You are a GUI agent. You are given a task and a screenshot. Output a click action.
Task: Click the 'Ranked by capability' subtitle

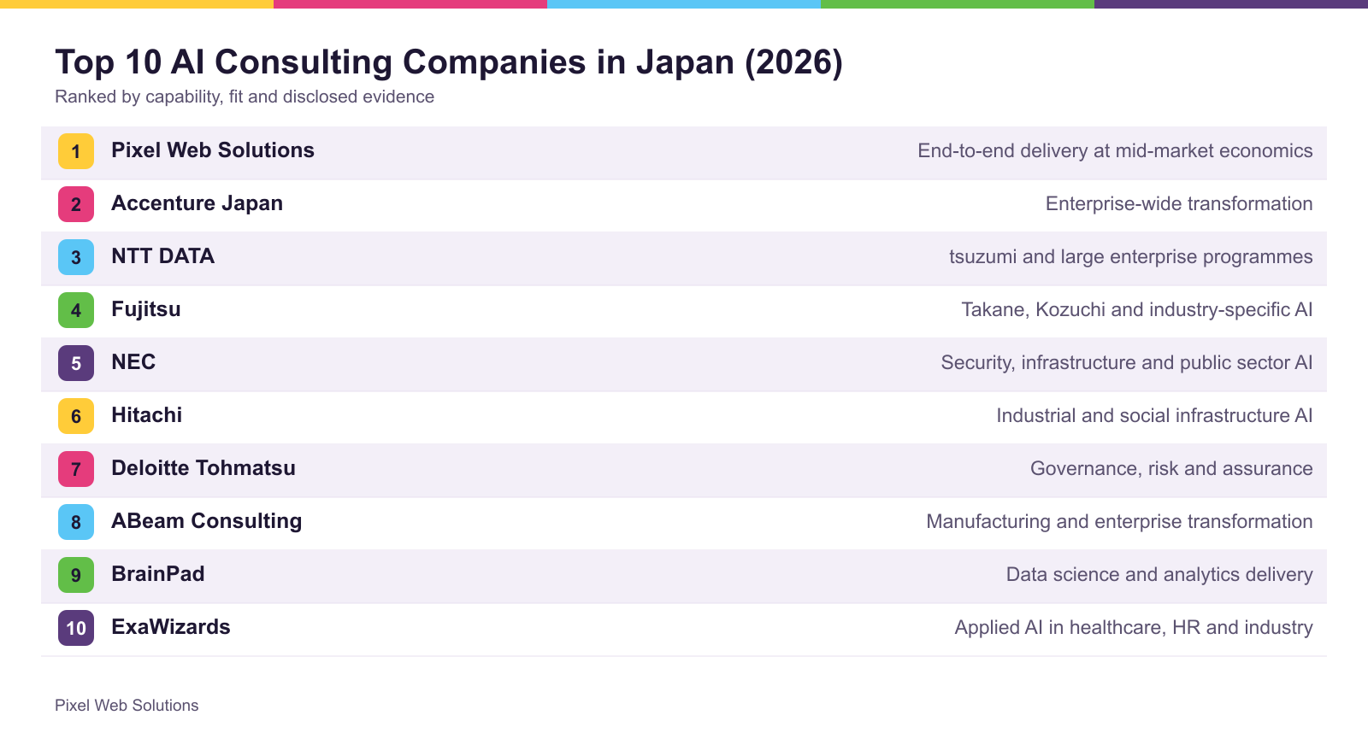(x=245, y=97)
